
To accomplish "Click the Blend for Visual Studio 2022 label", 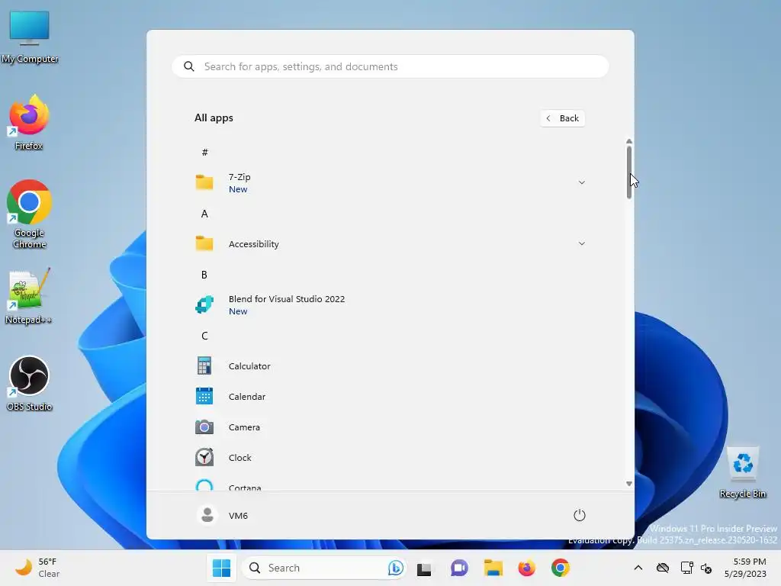I will tap(287, 299).
